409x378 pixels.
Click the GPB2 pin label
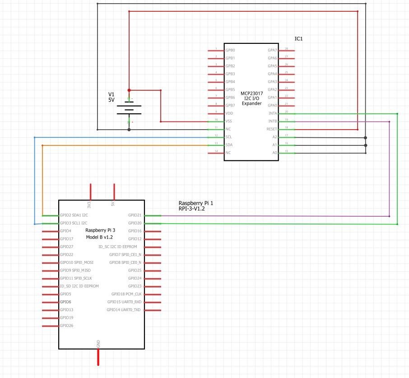pyautogui.click(x=230, y=66)
